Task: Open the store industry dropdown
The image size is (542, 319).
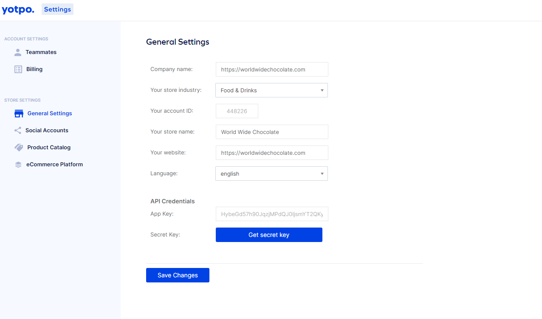Action: coord(271,90)
